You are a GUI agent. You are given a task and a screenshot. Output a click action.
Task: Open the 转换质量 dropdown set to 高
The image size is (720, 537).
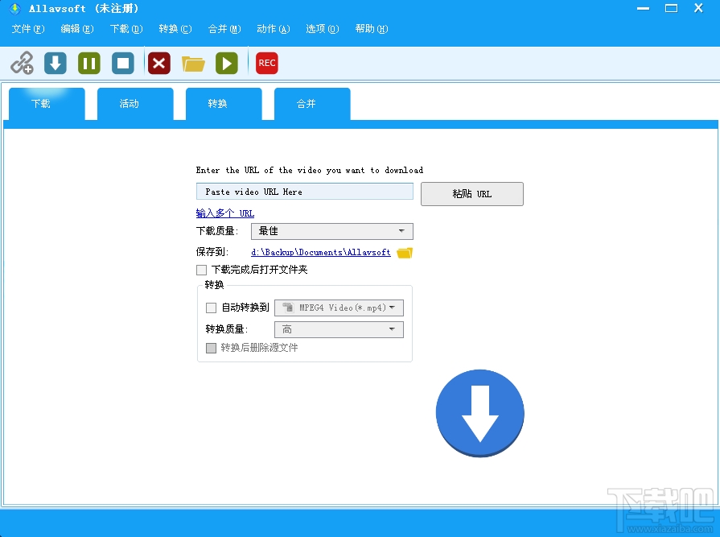click(x=339, y=328)
